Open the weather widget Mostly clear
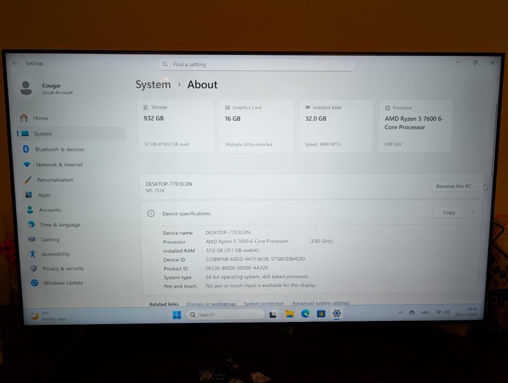The image size is (508, 383). (49, 316)
